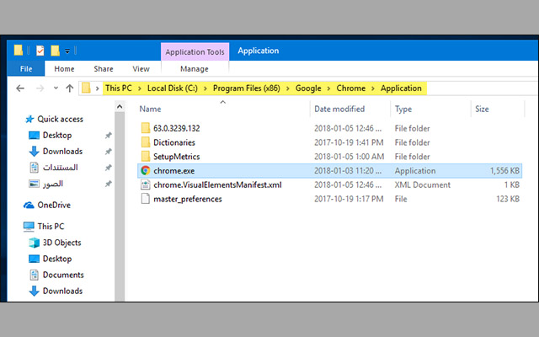The width and height of the screenshot is (539, 337).
Task: Click the chrome.VisualElementsManifest.xml file icon
Action: tap(146, 185)
